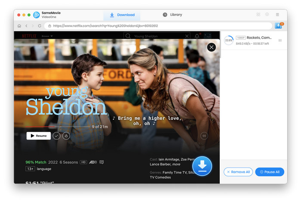Open the download queue icon with badge
This screenshot has height=202, width=301.
pyautogui.click(x=278, y=26)
